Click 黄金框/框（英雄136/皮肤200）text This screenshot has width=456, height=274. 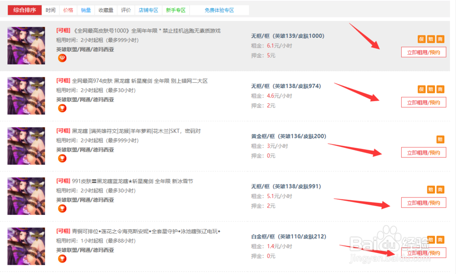[289, 136]
